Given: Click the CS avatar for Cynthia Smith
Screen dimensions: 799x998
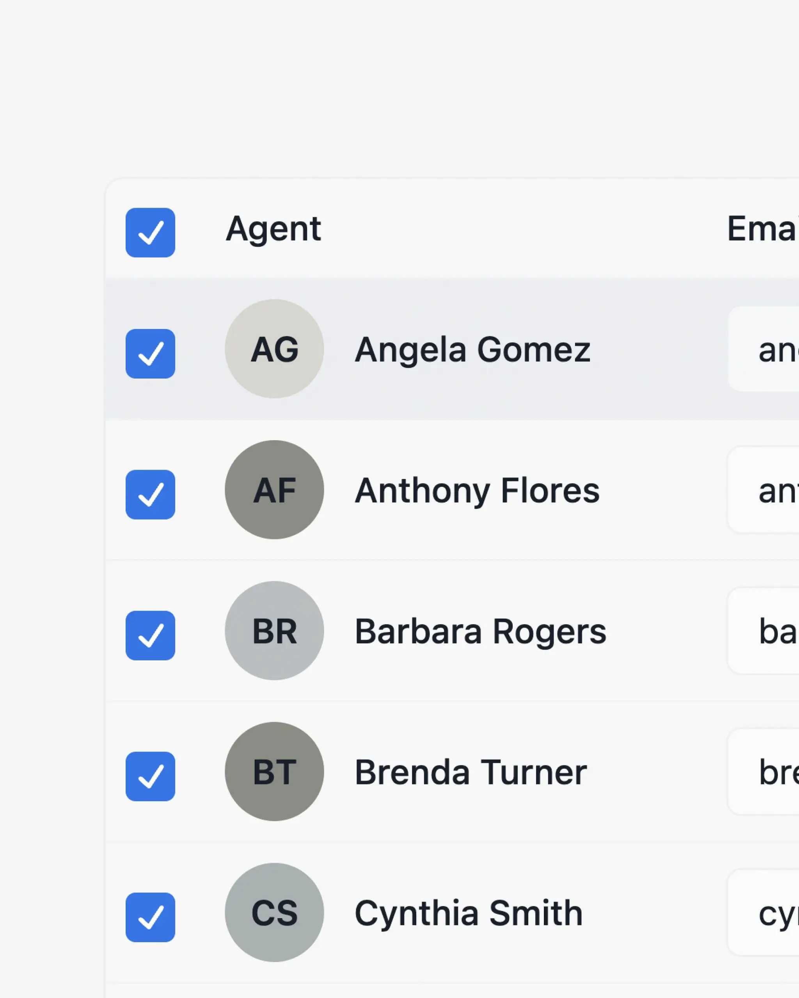Looking at the screenshot, I should [x=274, y=912].
